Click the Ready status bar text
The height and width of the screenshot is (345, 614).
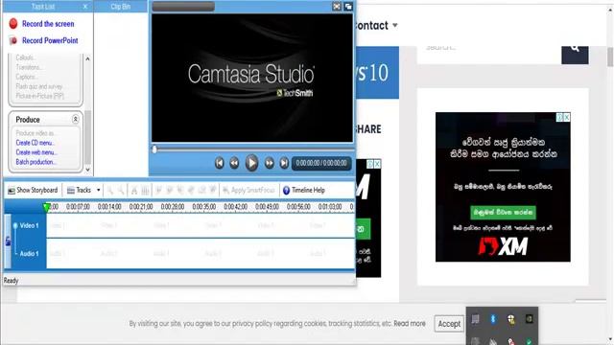11,281
